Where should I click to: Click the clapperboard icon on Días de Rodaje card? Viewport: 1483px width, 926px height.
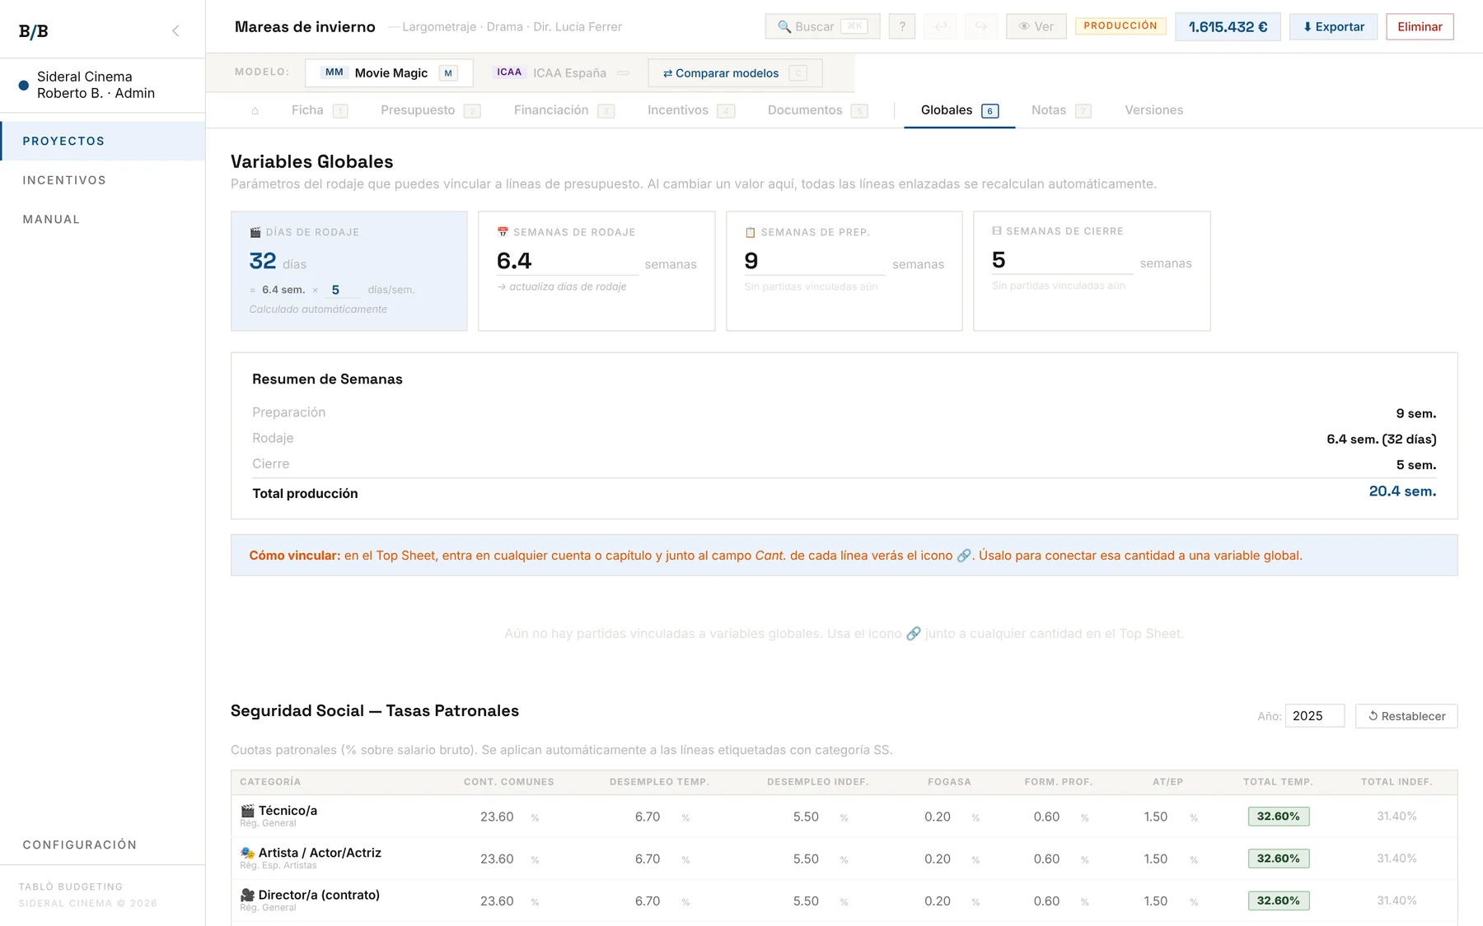click(255, 232)
